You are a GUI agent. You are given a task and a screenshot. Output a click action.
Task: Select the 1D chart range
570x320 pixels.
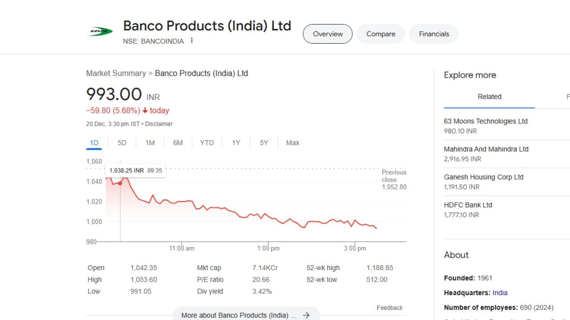(x=94, y=143)
